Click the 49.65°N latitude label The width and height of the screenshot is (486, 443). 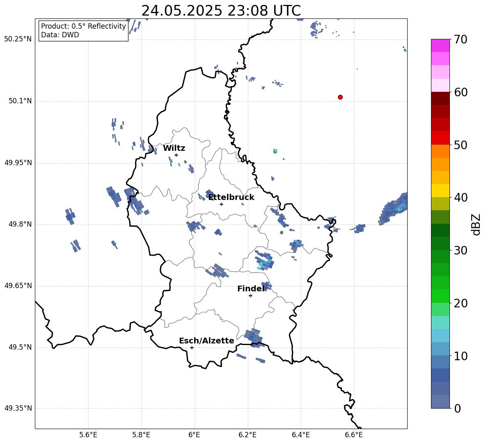tap(18, 285)
